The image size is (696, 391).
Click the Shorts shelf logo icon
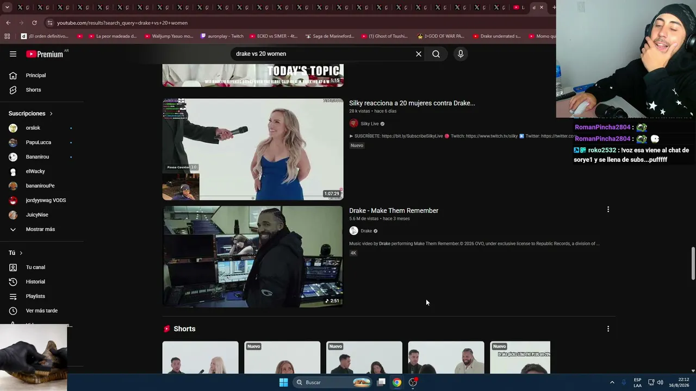(167, 329)
